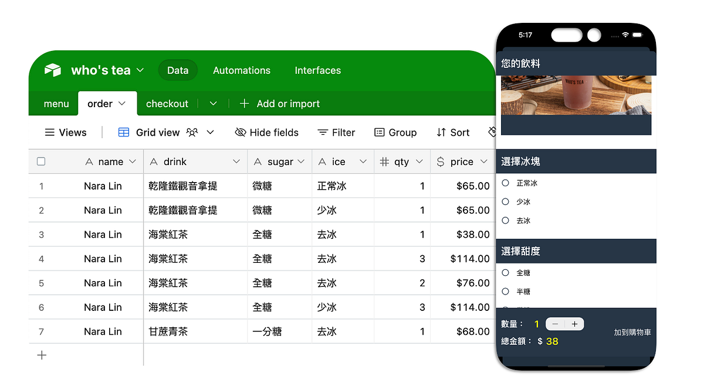The width and height of the screenshot is (704, 387).
Task: Open the Filter options
Action: point(336,132)
